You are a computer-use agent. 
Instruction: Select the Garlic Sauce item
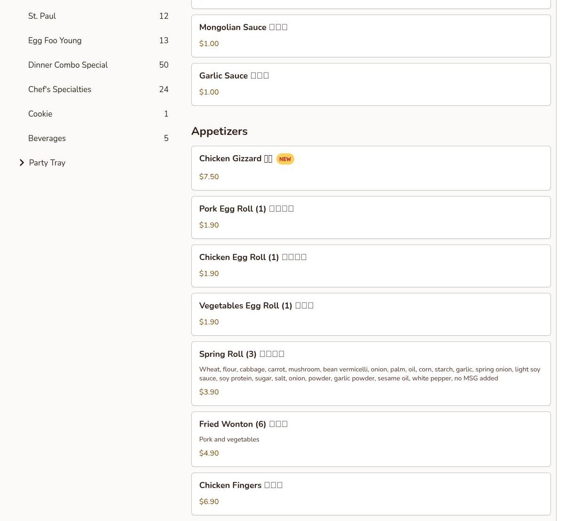point(370,84)
